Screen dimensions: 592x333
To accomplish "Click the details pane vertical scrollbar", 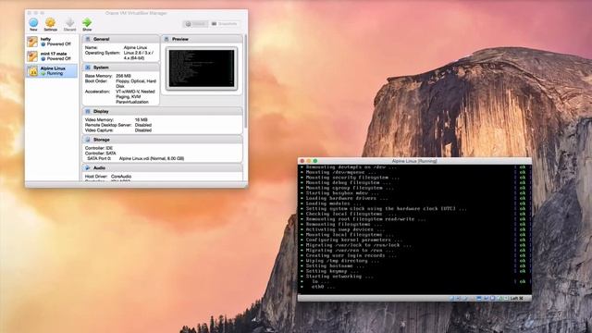I will 245,81.
